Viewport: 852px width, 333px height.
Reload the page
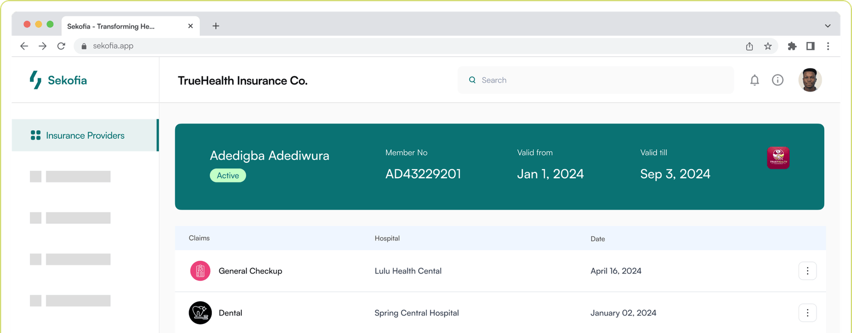coord(61,46)
